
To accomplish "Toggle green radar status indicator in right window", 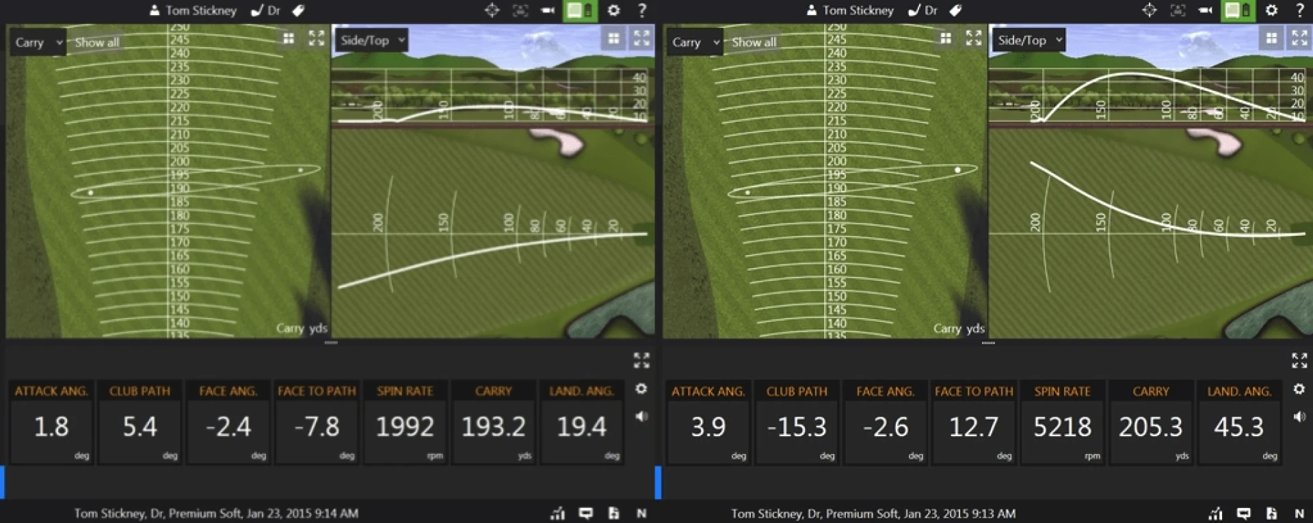I will tap(1238, 10).
